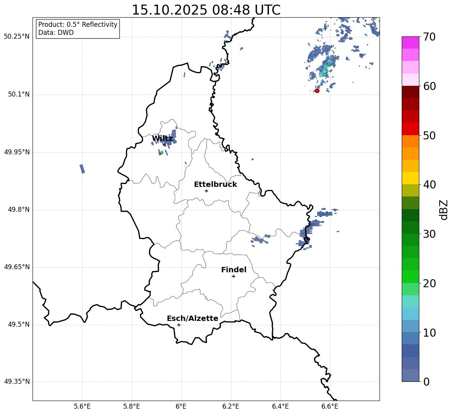Screen dimensions: 453x414
Task: Click the 50.25°N latitude label
Action: (17, 37)
